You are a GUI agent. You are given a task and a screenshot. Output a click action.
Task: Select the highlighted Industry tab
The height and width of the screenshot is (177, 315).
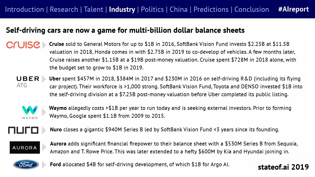click(x=122, y=10)
